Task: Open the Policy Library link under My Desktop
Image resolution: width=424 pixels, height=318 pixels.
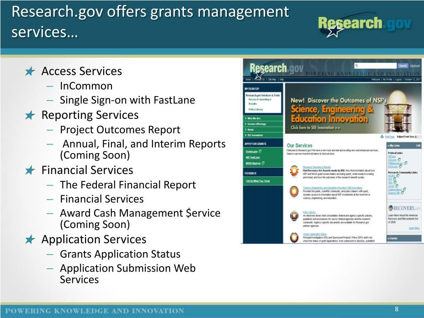Action: (x=255, y=109)
